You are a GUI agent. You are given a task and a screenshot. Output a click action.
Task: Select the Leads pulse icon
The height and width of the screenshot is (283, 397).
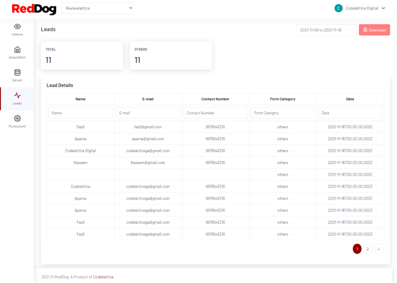tap(17, 95)
